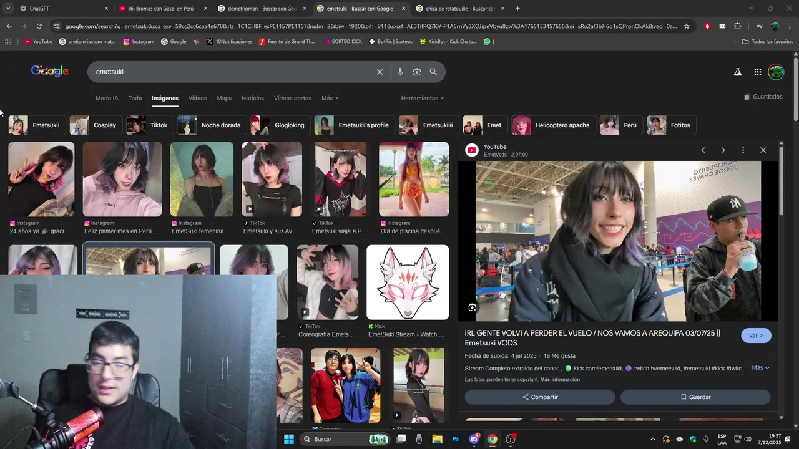Select the Perú suggestion chip

coord(620,125)
